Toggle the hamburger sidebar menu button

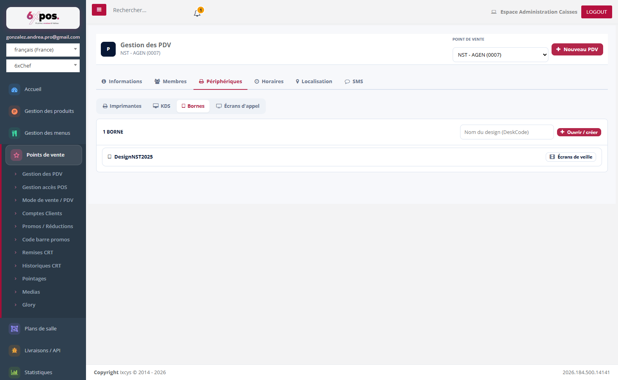(99, 10)
